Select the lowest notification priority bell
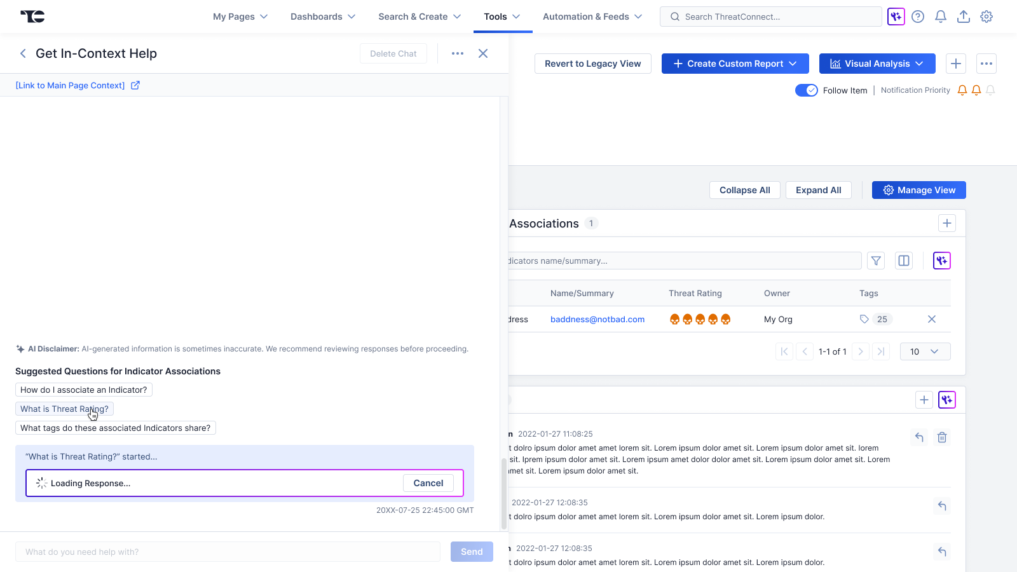The image size is (1017, 572). coord(990,90)
